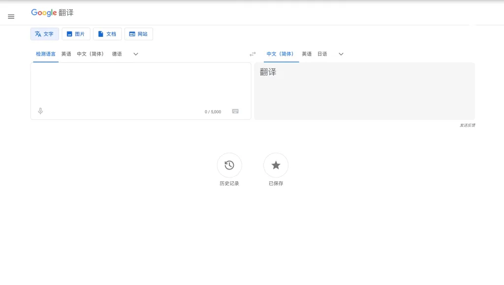Image resolution: width=504 pixels, height=285 pixels.
Task: Click the Google 翻译 logo
Action: [x=52, y=13]
